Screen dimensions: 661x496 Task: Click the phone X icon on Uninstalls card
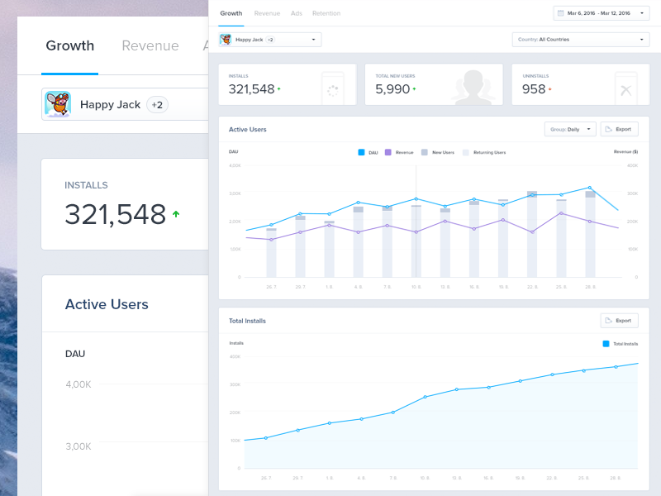click(625, 90)
